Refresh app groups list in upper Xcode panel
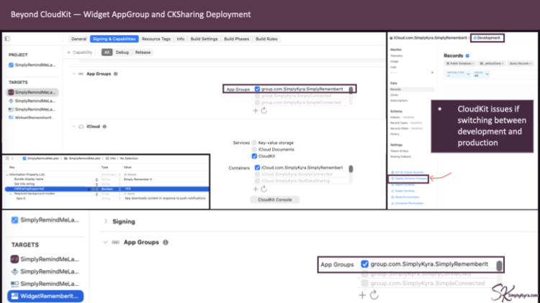Image resolution: width=540 pixels, height=303 pixels. pyautogui.click(x=264, y=111)
